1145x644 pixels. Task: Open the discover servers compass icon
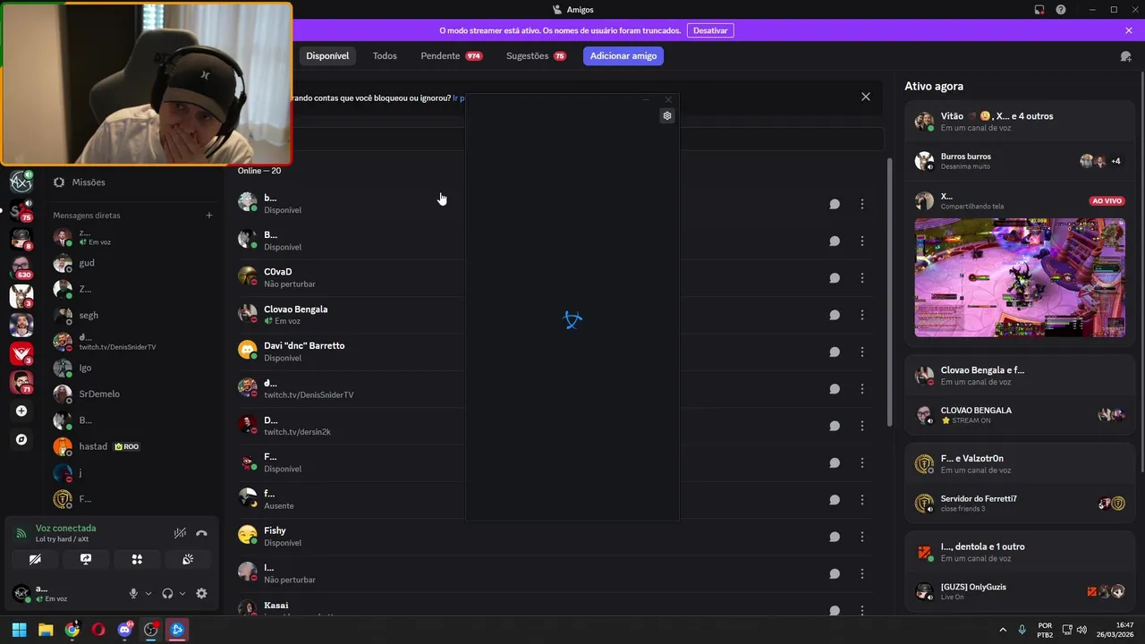(21, 439)
